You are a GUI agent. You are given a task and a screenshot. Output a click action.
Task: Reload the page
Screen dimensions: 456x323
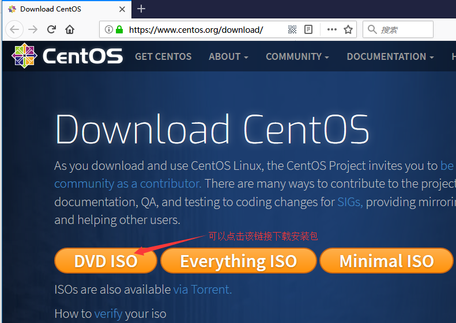point(51,29)
